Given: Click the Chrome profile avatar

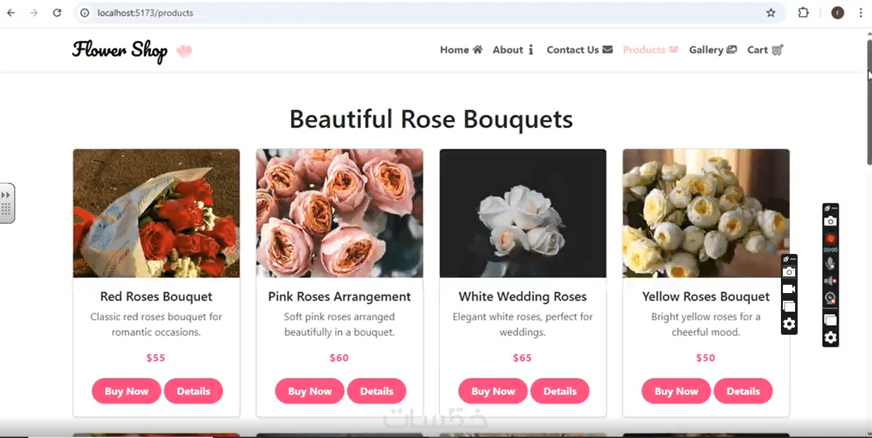Looking at the screenshot, I should pos(837,13).
